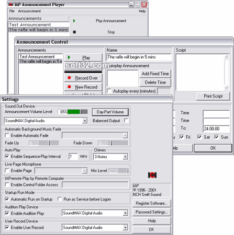Click OK in Settings window
Screen dimensions: 234x235
coord(152,229)
